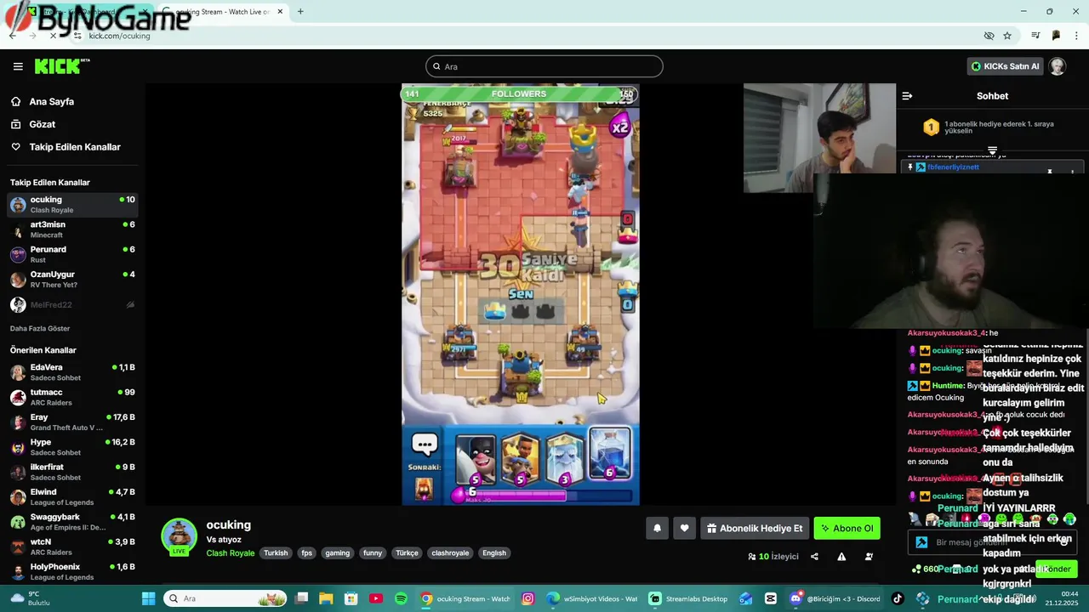Open the KICKs Satın Al button
1089x612 pixels.
[1005, 66]
